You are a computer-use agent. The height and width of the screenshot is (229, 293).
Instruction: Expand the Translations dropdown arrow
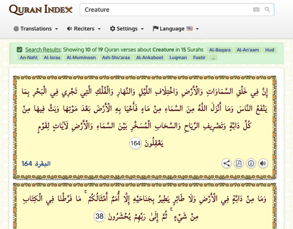click(x=56, y=29)
